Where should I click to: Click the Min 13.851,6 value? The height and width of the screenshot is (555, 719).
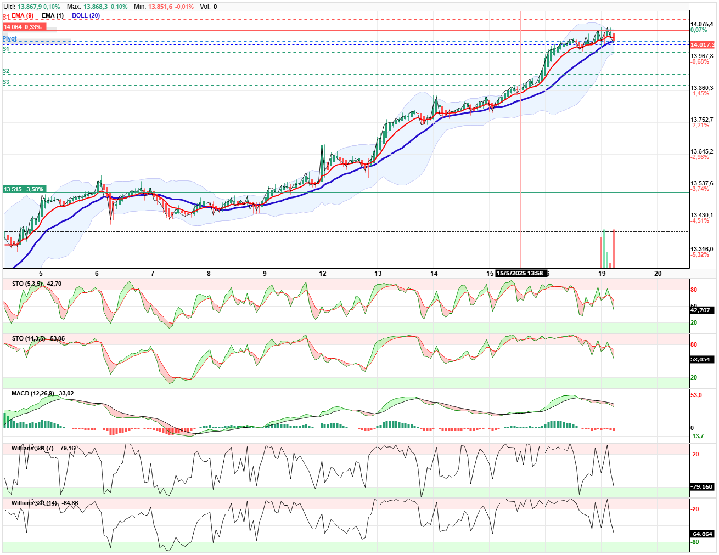pos(160,7)
